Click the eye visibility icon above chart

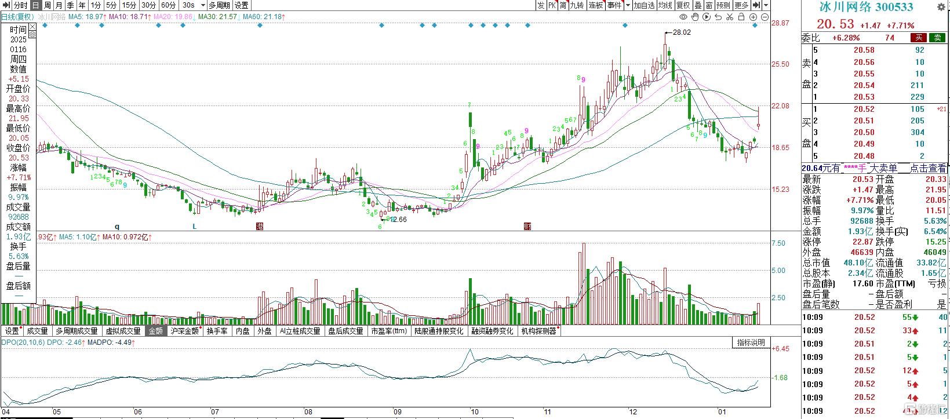click(683, 17)
